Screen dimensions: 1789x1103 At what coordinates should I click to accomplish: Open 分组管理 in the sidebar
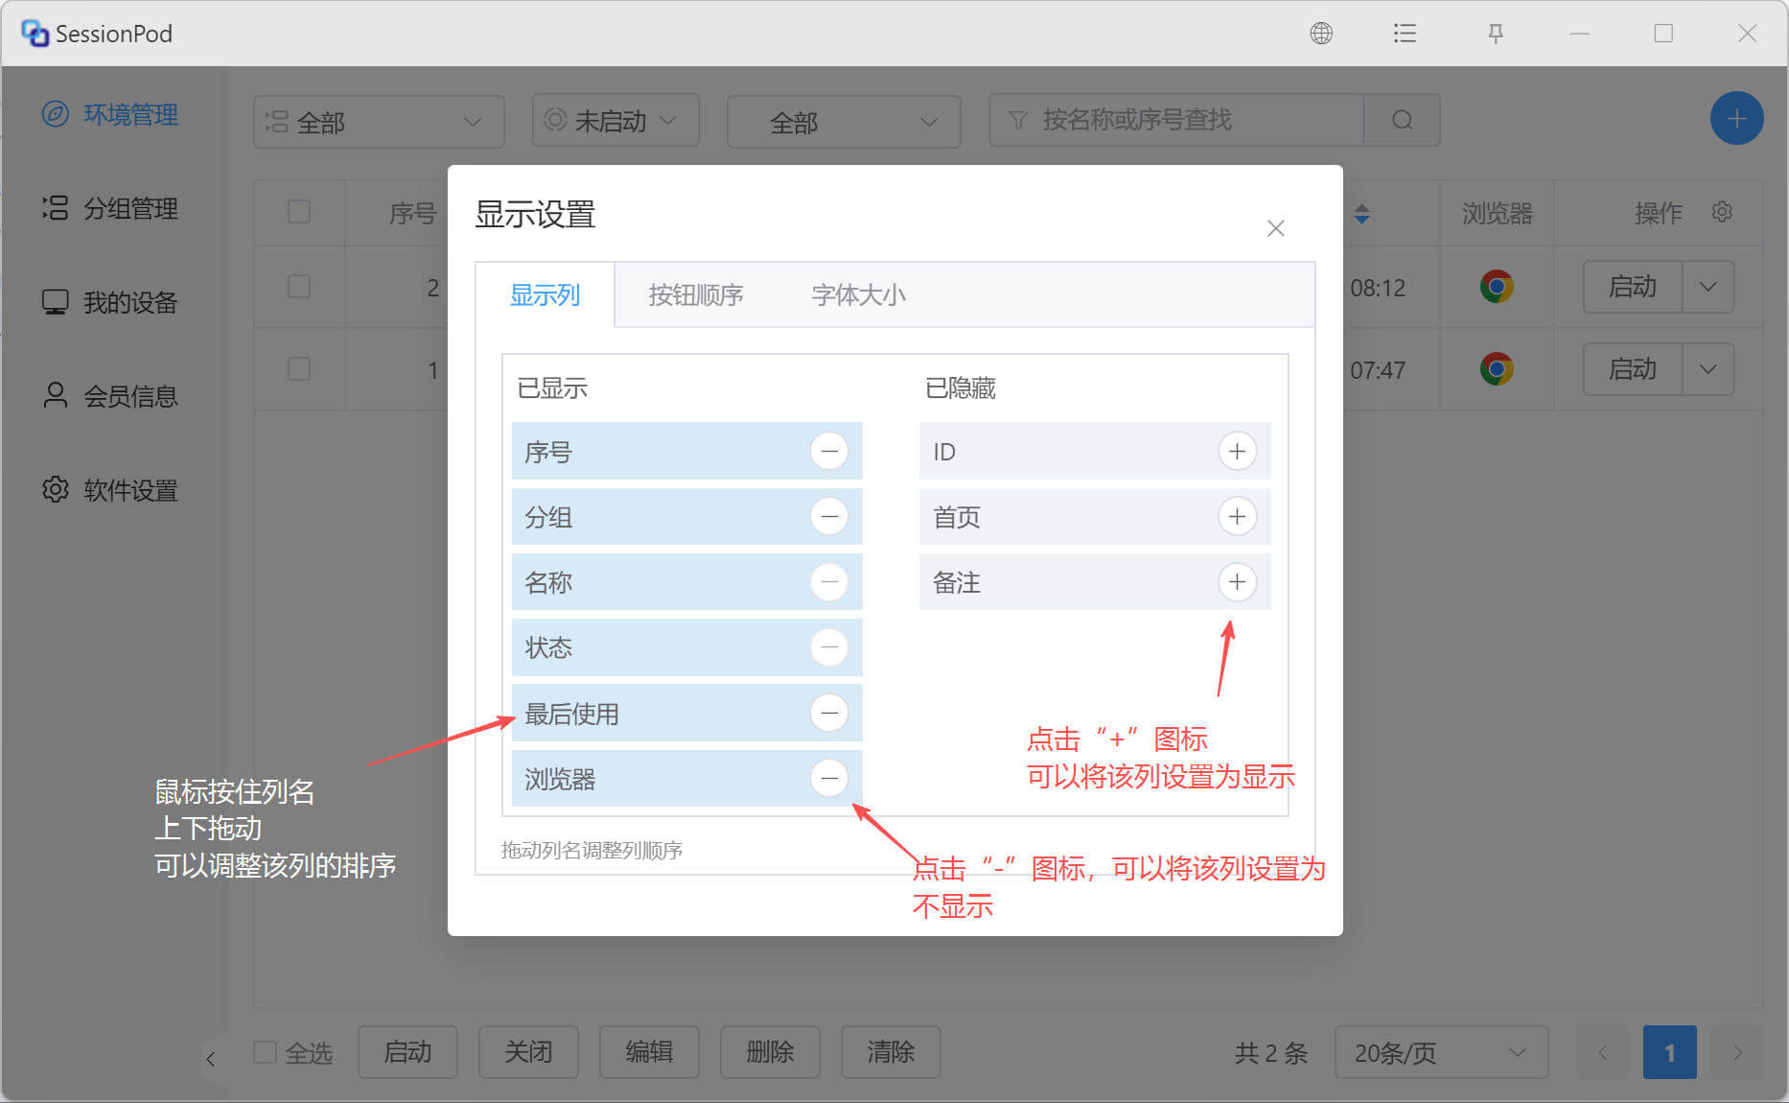[110, 208]
